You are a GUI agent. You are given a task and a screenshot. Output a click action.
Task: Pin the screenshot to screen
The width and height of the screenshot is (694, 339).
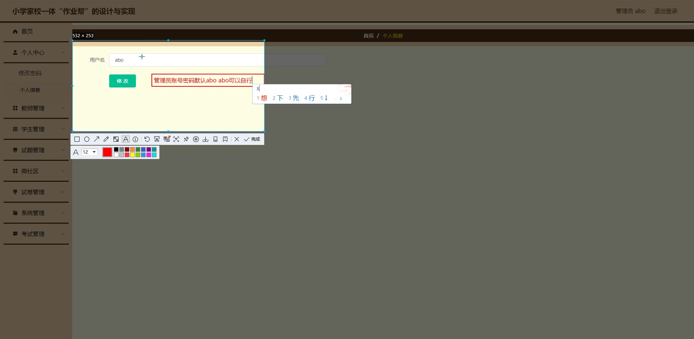tap(186, 139)
